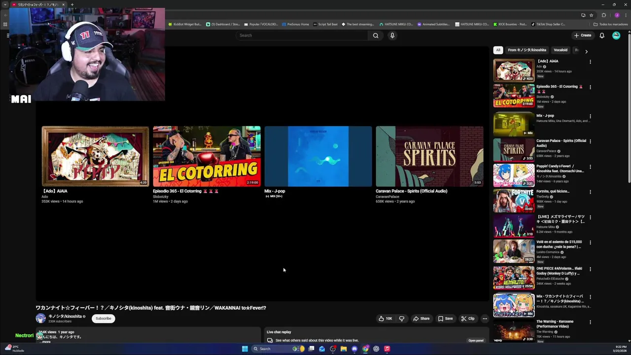Activate voice search microphone icon
The width and height of the screenshot is (631, 355).
coord(392,35)
